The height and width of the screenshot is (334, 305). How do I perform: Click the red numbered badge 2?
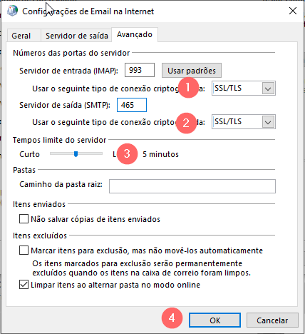(x=186, y=123)
